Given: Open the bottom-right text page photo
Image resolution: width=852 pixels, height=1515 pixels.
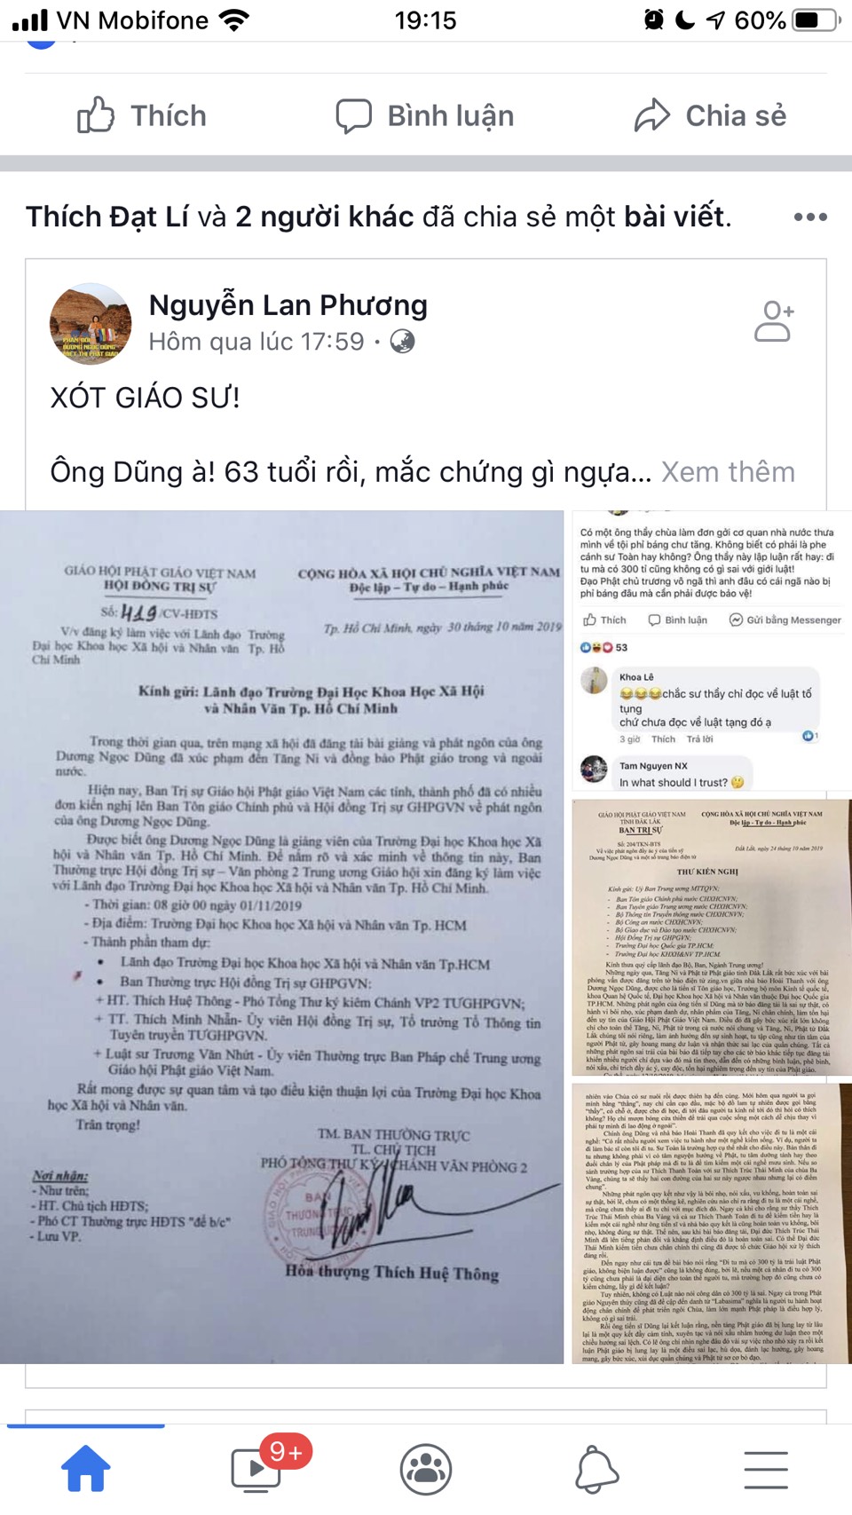Looking at the screenshot, I should pos(712,1223).
